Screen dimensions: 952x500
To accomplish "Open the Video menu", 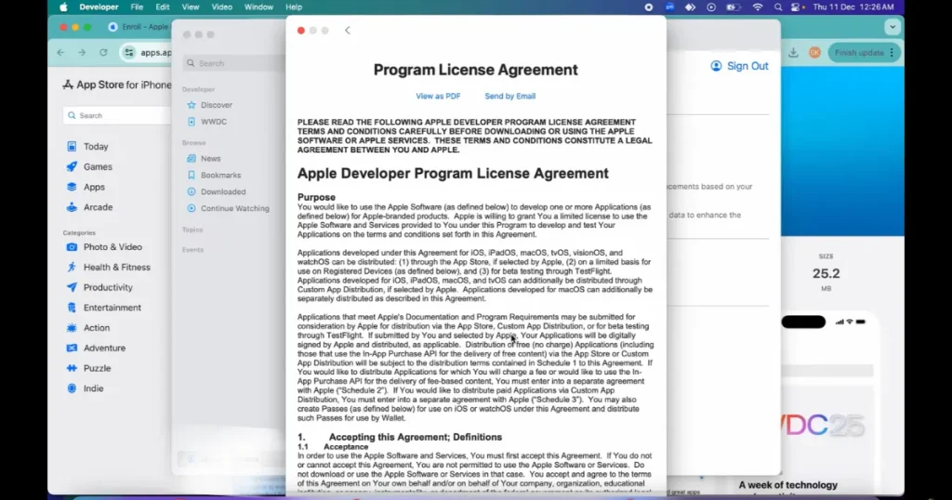I will pos(221,7).
